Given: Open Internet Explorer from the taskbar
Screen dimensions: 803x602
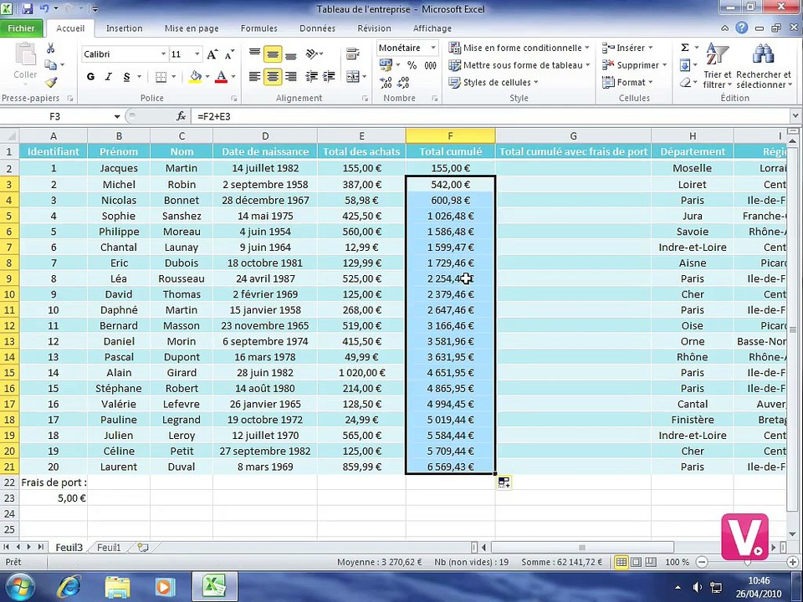Looking at the screenshot, I should [x=69, y=587].
